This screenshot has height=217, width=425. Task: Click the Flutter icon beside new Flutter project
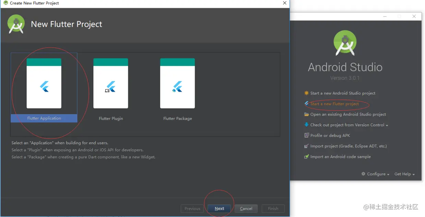(x=306, y=104)
